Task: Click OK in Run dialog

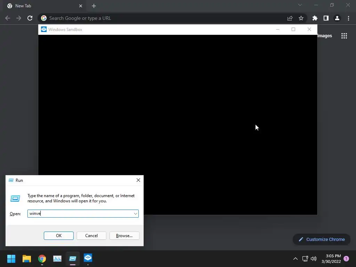Action: point(58,236)
